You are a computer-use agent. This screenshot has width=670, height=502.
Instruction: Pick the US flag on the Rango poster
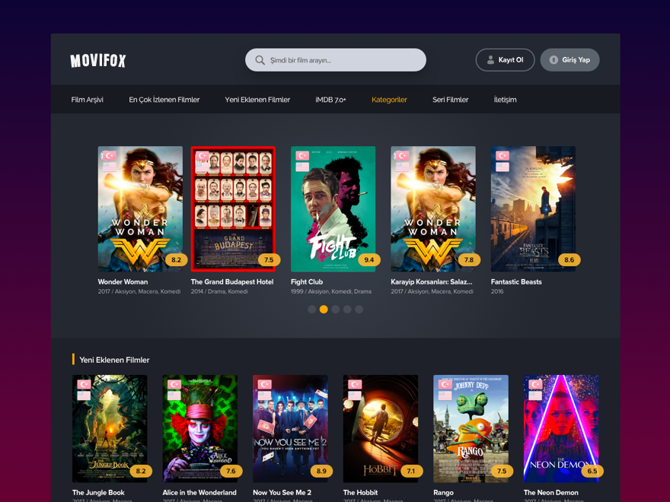(x=445, y=396)
